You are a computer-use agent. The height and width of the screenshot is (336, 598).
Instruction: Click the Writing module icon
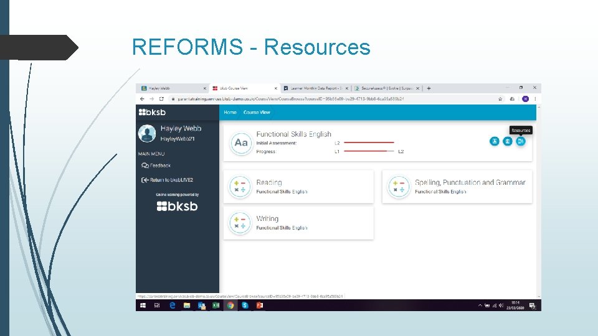coord(240,223)
